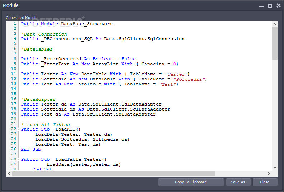This screenshot has height=192, width=284.
Task: Click the 'Bank Connection comment line
Action: coord(44,34)
